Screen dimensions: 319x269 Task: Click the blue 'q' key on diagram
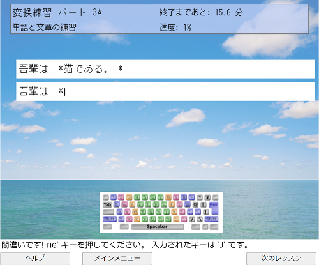pos(117,204)
